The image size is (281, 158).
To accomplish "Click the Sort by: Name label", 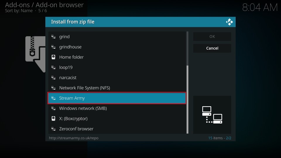I will coord(19,11).
